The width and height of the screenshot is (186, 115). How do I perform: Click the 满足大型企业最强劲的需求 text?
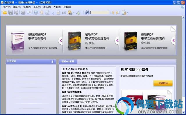click(154, 48)
